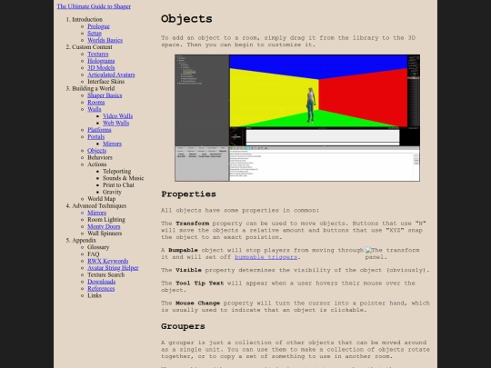Click the Actions list item
This screenshot has width=491, height=368.
(x=96, y=164)
